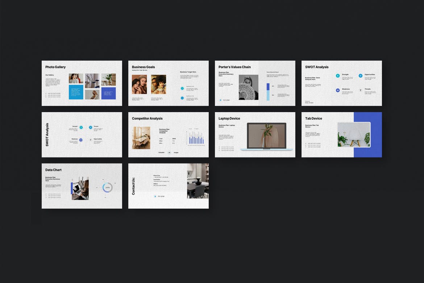Click first checkmark bullet on Laptop Device slide
The height and width of the screenshot is (283, 424).
[219, 147]
